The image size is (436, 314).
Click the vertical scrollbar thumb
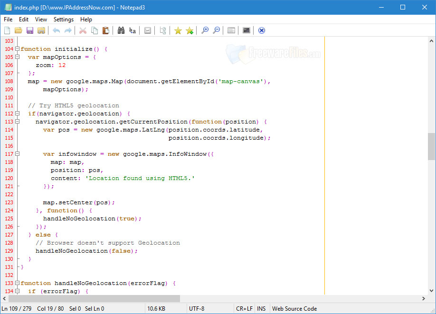coord(431,146)
